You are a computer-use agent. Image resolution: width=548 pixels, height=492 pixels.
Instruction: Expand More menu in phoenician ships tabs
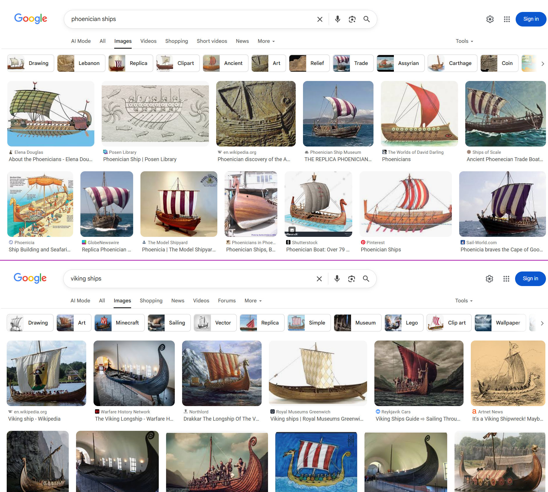[x=266, y=41]
